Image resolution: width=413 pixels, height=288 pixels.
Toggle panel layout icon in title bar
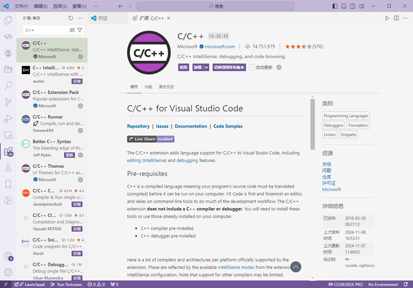pyautogui.click(x=344, y=6)
